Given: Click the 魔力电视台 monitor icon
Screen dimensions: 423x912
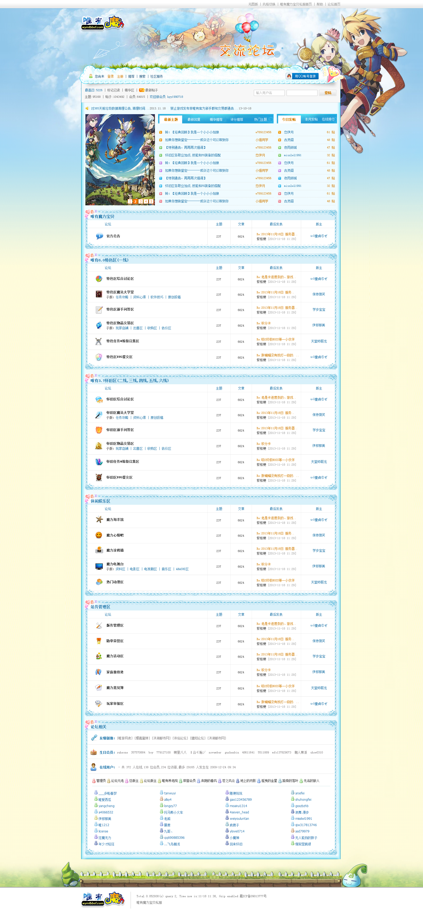Looking at the screenshot, I should click(x=99, y=566).
